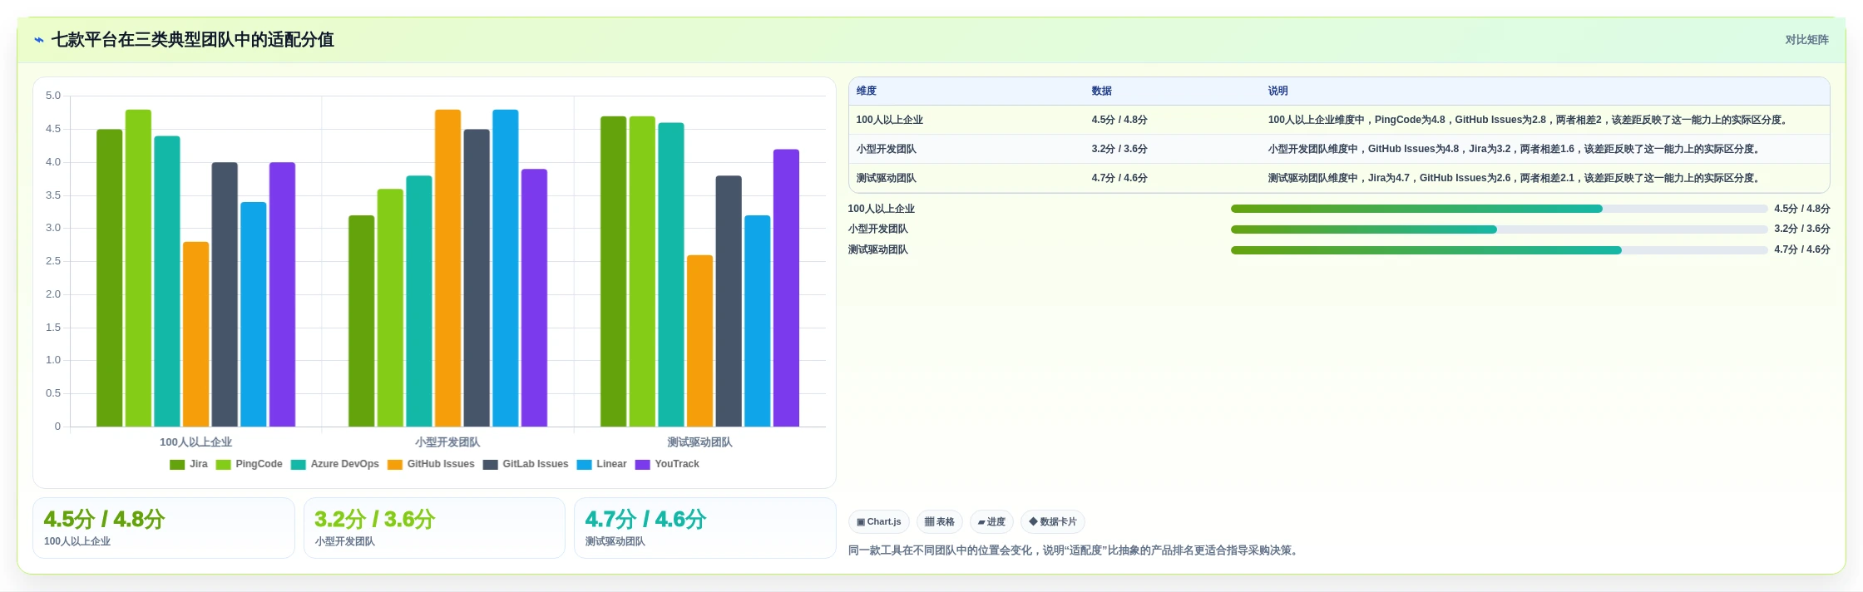Viewport: 1863px width, 592px height.
Task: Click chart x-axis label 小型开发团队
Action: click(447, 442)
